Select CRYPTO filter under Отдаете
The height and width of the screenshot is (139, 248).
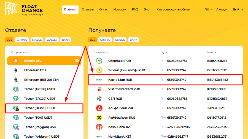pos(22,40)
